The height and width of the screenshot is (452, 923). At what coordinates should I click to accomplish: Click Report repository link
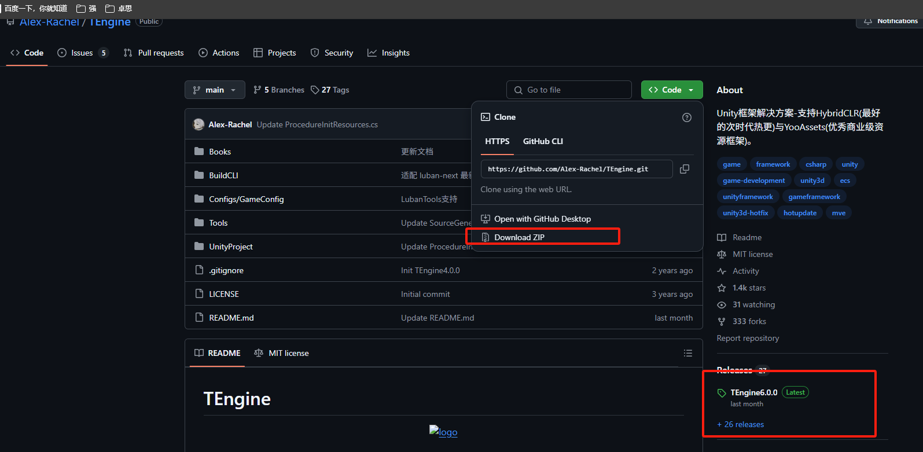pos(748,338)
